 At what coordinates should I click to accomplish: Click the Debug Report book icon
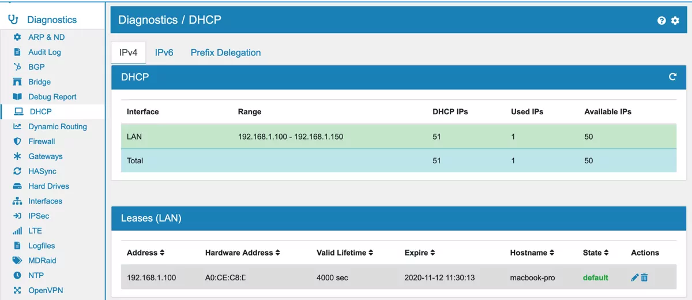click(17, 97)
